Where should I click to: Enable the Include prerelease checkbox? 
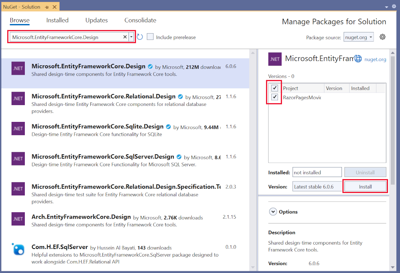[150, 37]
